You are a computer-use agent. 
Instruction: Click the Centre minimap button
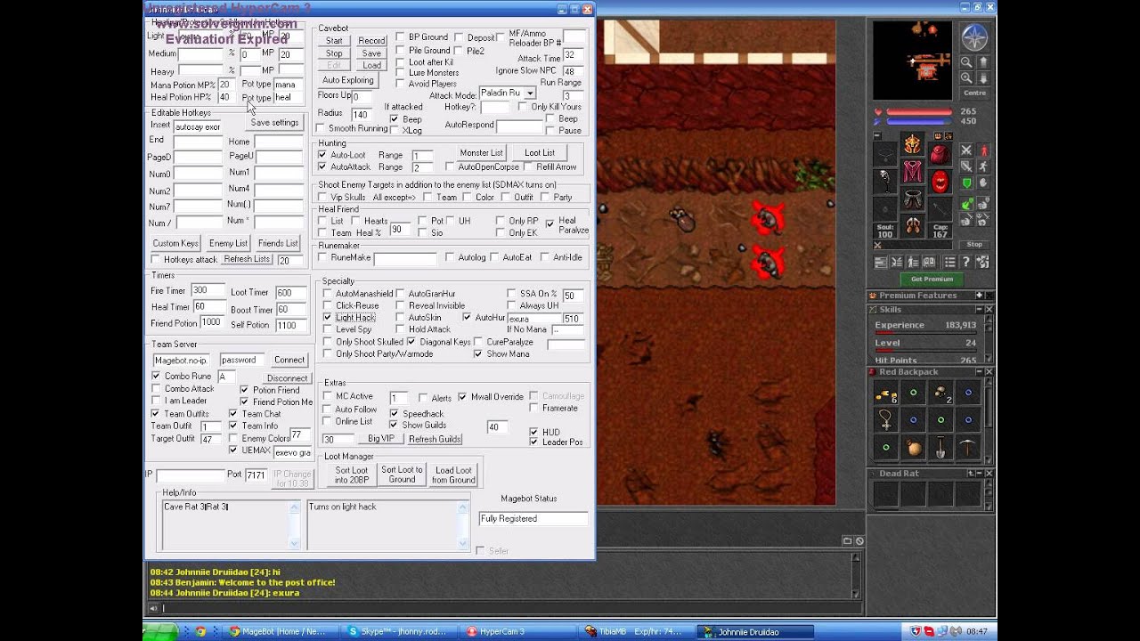click(975, 93)
